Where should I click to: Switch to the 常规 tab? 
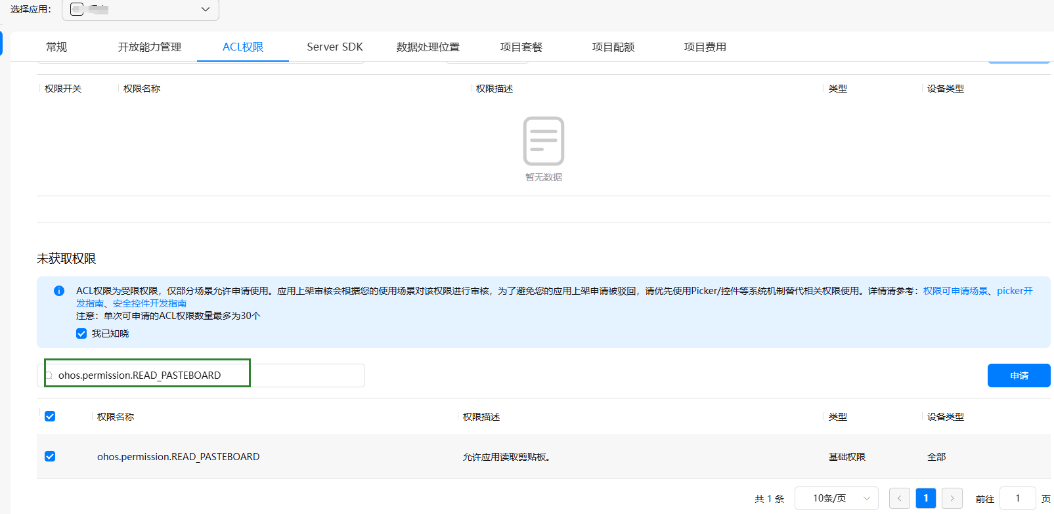click(x=56, y=47)
